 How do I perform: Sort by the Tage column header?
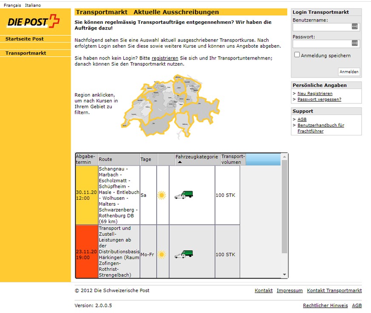click(x=149, y=159)
